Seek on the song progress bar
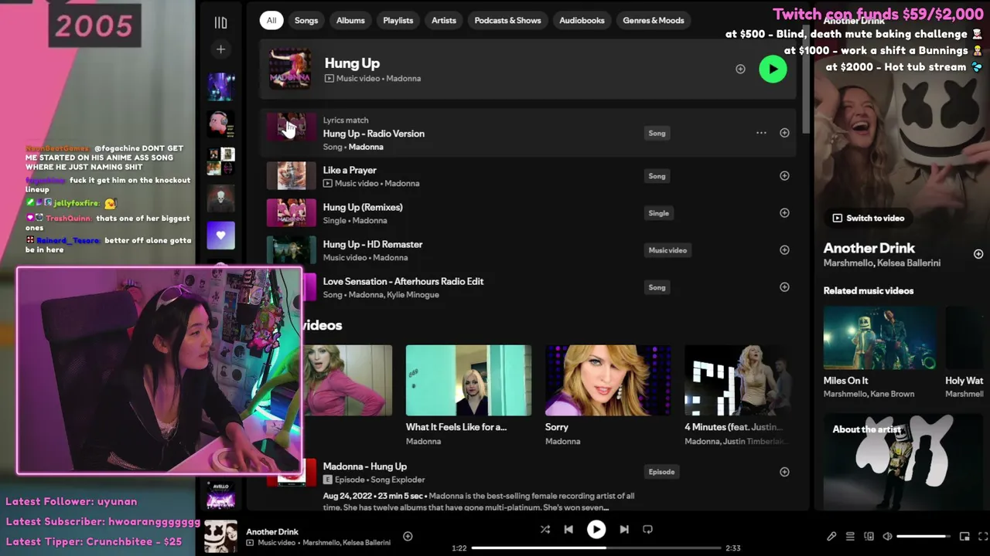The width and height of the screenshot is (990, 556). (x=596, y=548)
